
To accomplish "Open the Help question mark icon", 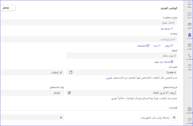I will [x=189, y=120].
